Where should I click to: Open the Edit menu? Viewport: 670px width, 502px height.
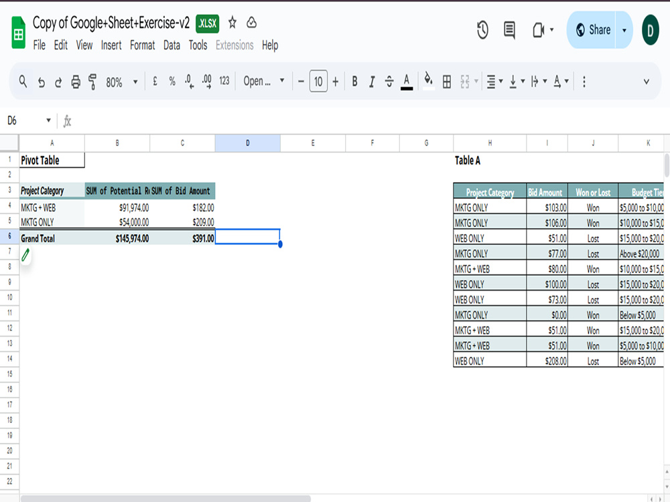[61, 45]
